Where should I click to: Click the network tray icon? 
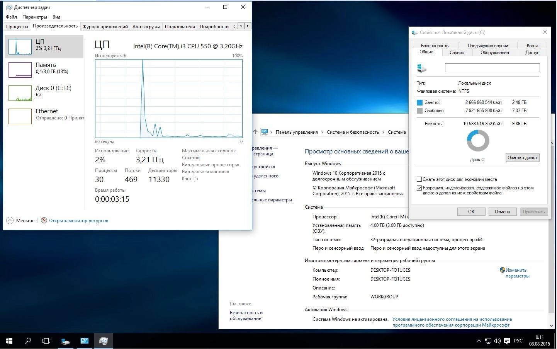488,341
